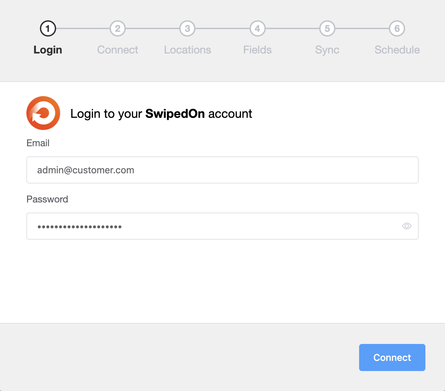445x391 pixels.
Task: Select step 4 circle icon
Action: [x=257, y=29]
